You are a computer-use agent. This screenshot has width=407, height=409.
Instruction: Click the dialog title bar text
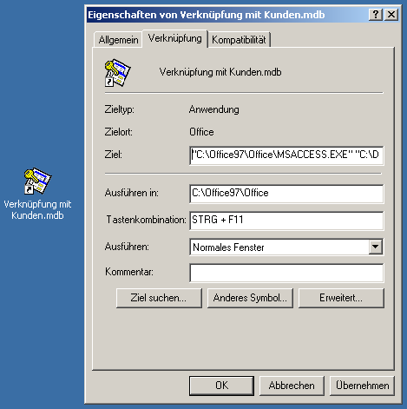[x=207, y=15]
